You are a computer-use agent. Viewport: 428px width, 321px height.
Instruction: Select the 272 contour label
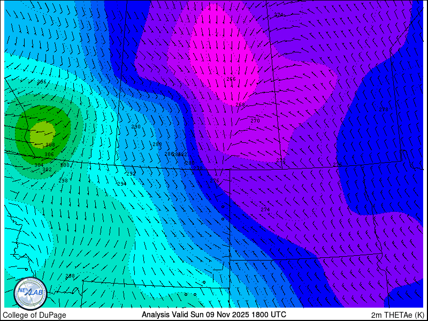281,160
